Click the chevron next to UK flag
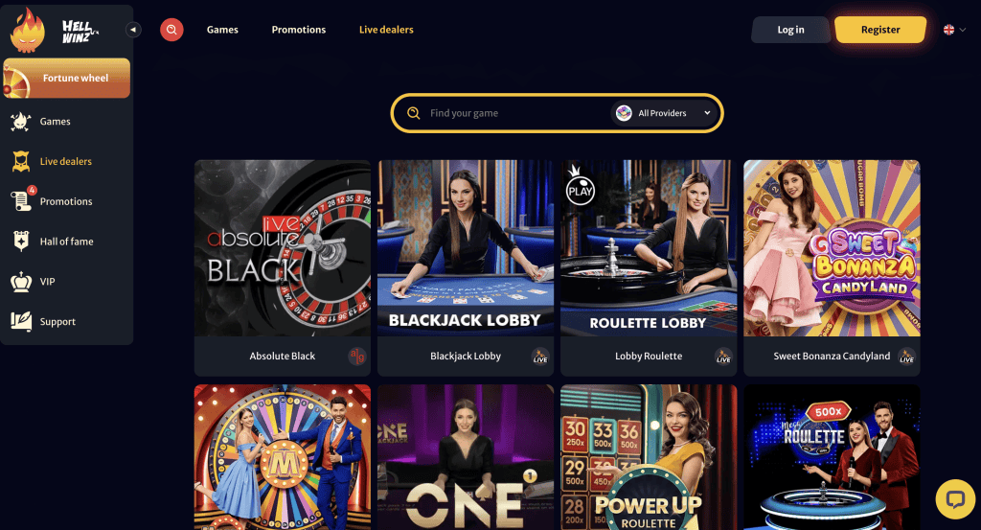The height and width of the screenshot is (530, 981). pyautogui.click(x=963, y=30)
